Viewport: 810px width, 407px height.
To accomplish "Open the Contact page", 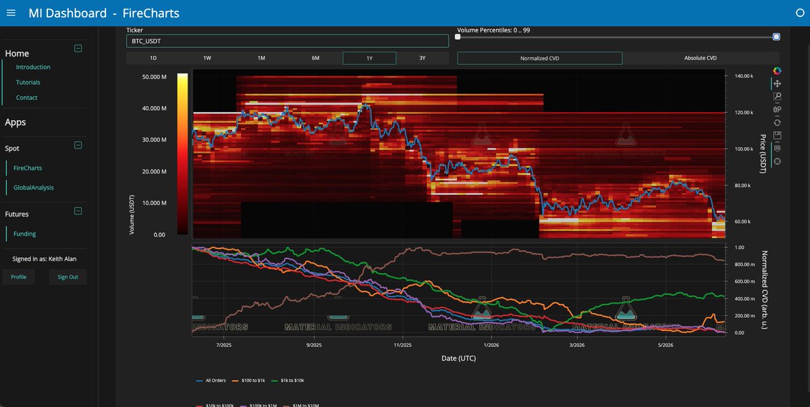I will coord(27,98).
